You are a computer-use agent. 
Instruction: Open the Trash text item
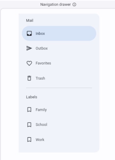pyautogui.click(x=40, y=78)
